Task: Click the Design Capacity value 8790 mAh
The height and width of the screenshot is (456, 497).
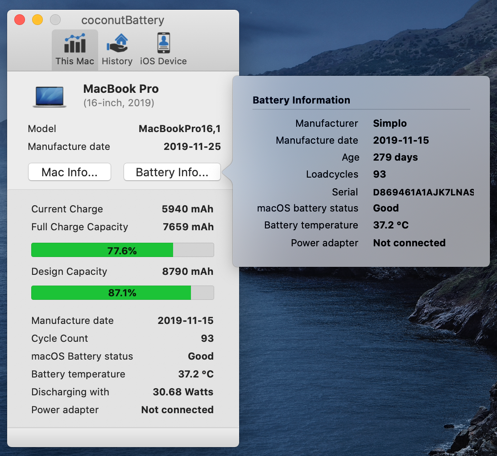Action: [188, 272]
